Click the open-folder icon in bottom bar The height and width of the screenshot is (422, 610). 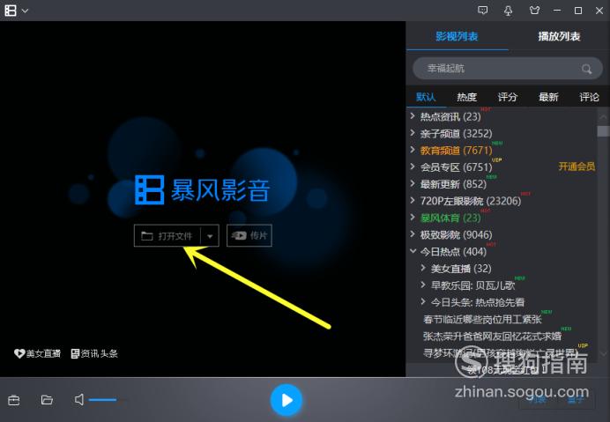click(47, 400)
